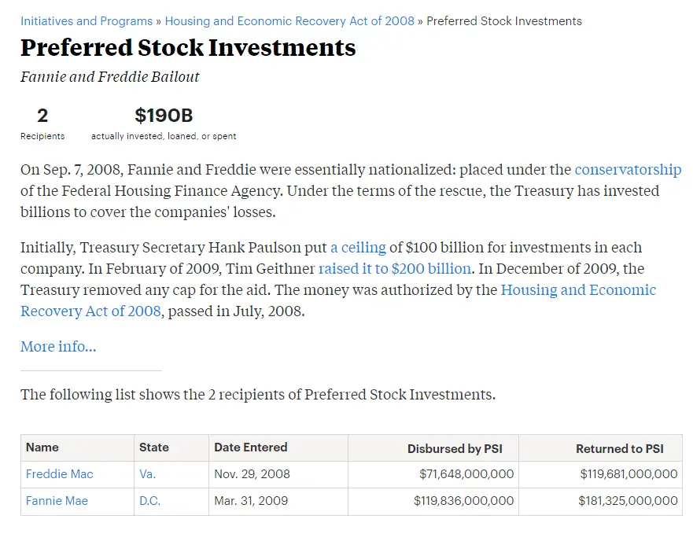
Task: Expand the More info... link
Action: (x=58, y=347)
